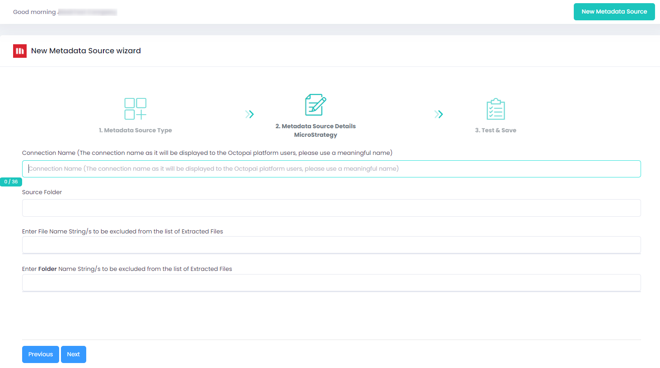The image size is (660, 368).
Task: Select the excluded File Name strings field
Action: coord(331,245)
